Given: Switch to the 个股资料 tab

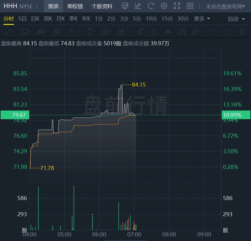Looking at the screenshot, I should 102,6.
